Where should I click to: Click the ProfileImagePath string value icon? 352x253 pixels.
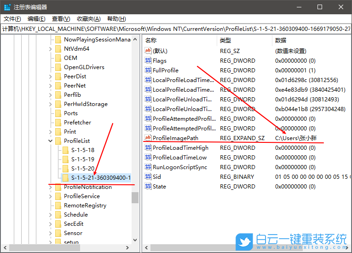pos(148,138)
